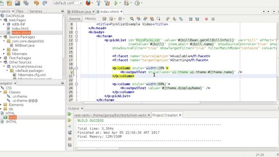Expand the WEB-INF folder node
279x157 pixels.
point(4,24)
